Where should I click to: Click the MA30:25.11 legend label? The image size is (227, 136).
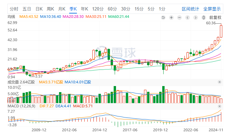[96, 17]
